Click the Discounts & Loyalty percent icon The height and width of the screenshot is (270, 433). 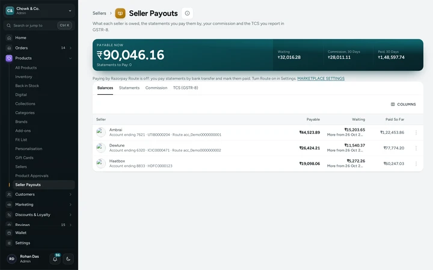click(x=9, y=215)
